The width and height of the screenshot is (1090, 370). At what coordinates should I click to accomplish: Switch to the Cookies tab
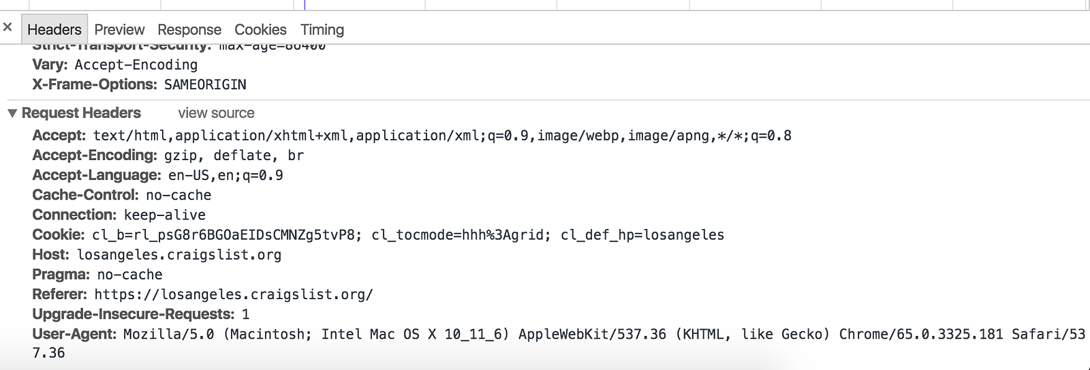point(260,30)
